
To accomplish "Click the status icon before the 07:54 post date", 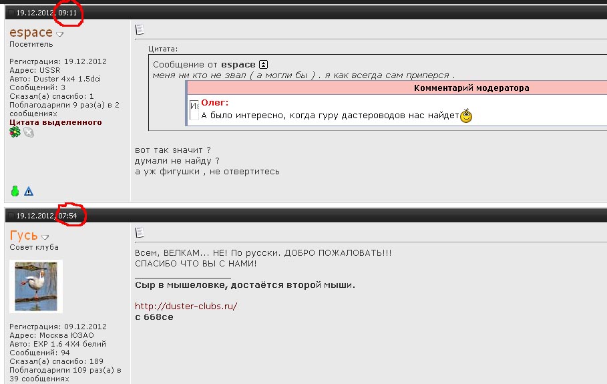I will [11, 216].
